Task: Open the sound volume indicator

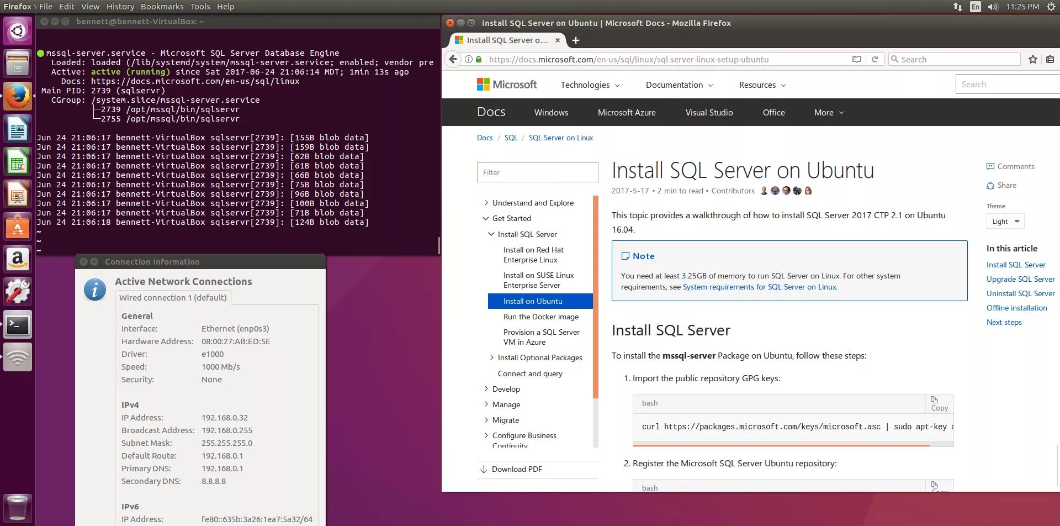Action: pyautogui.click(x=993, y=7)
